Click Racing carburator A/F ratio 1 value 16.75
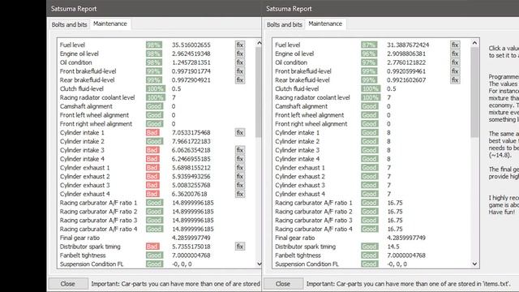 click(x=395, y=203)
